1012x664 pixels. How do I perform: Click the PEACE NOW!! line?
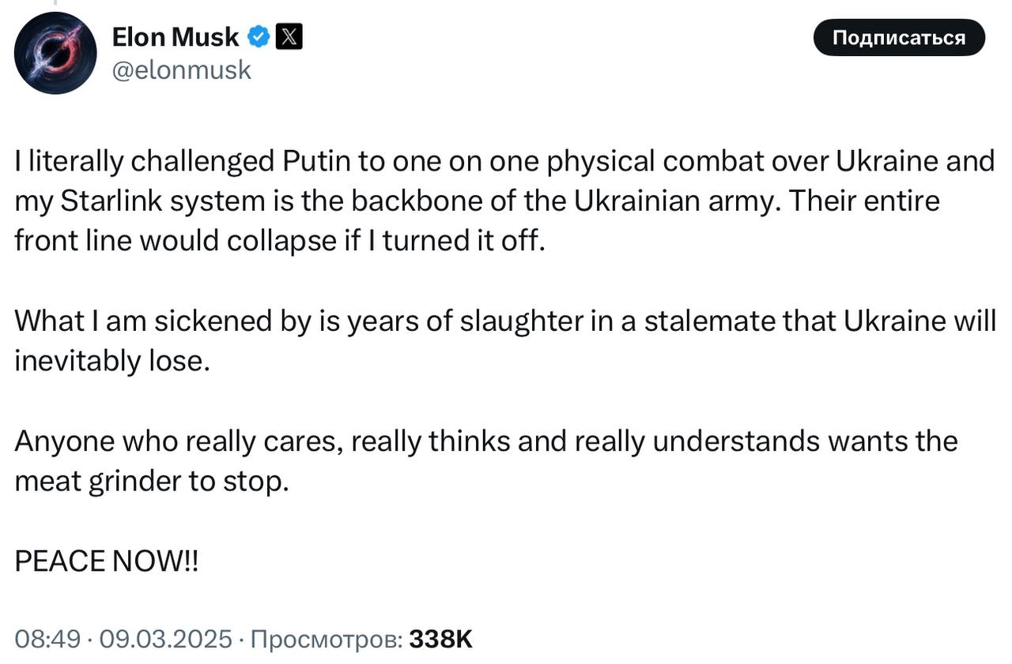(108, 561)
